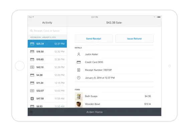
Task: Select the $4.38 transaction row
Action: (47, 75)
